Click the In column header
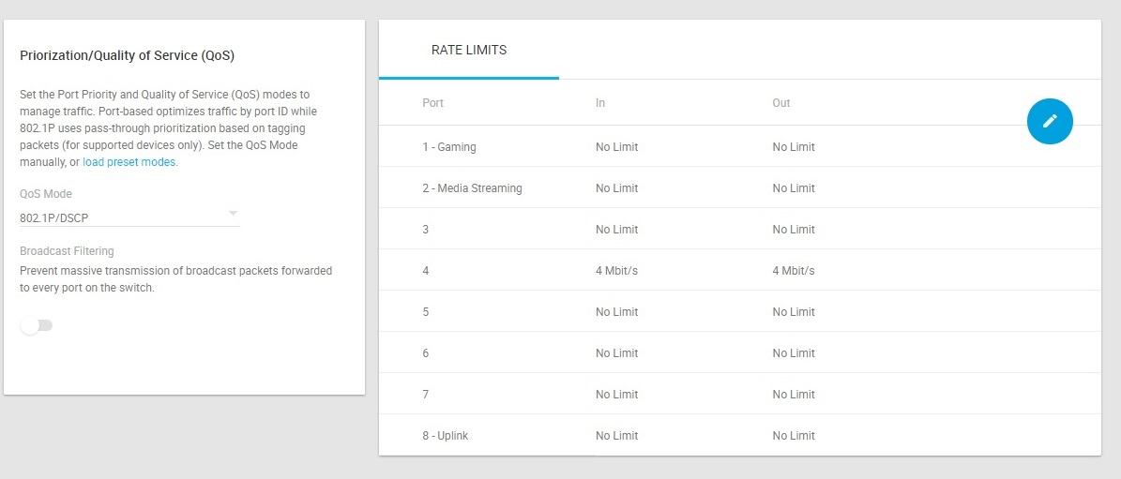This screenshot has width=1121, height=479. pos(600,103)
